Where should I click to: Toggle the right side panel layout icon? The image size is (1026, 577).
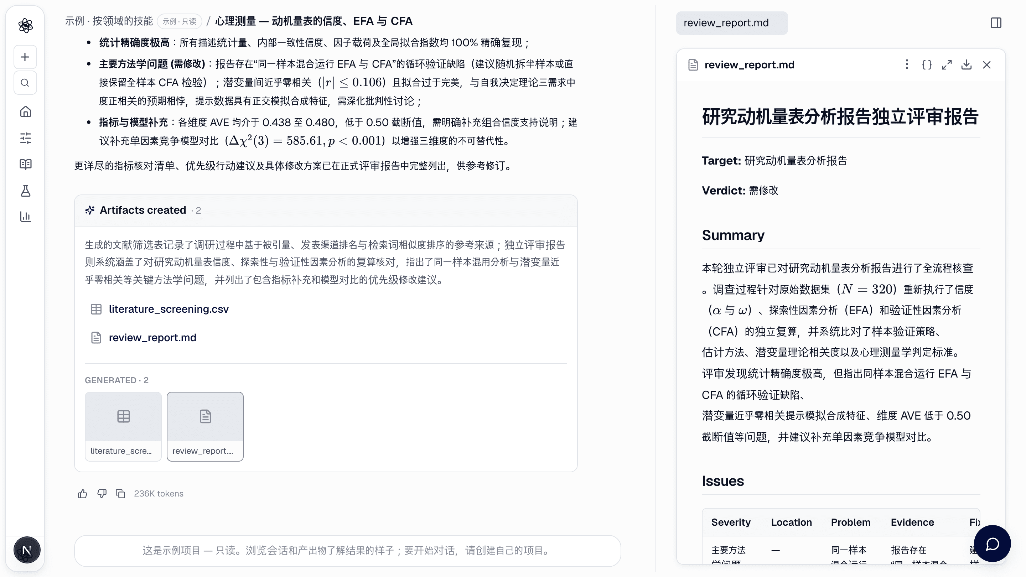996,23
